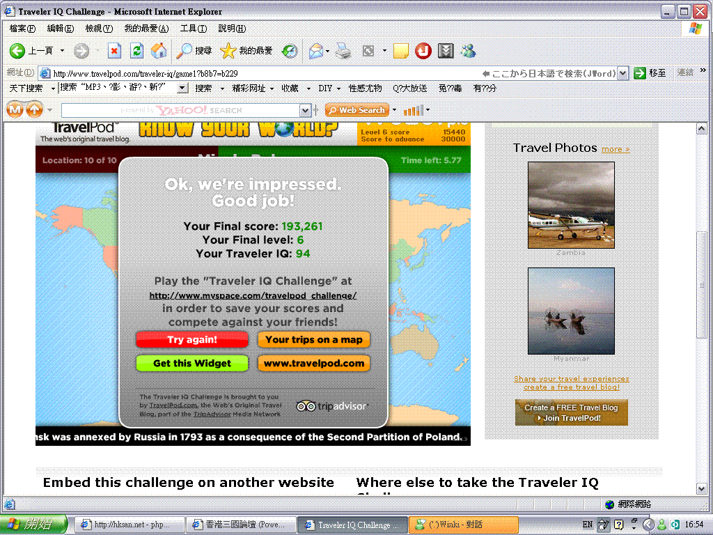This screenshot has height=535, width=713.
Task: Open the Mail envelope icon
Action: (x=315, y=50)
